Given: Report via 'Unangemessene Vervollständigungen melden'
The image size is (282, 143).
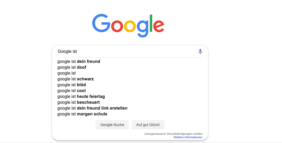Looking at the screenshot, I should 173,134.
